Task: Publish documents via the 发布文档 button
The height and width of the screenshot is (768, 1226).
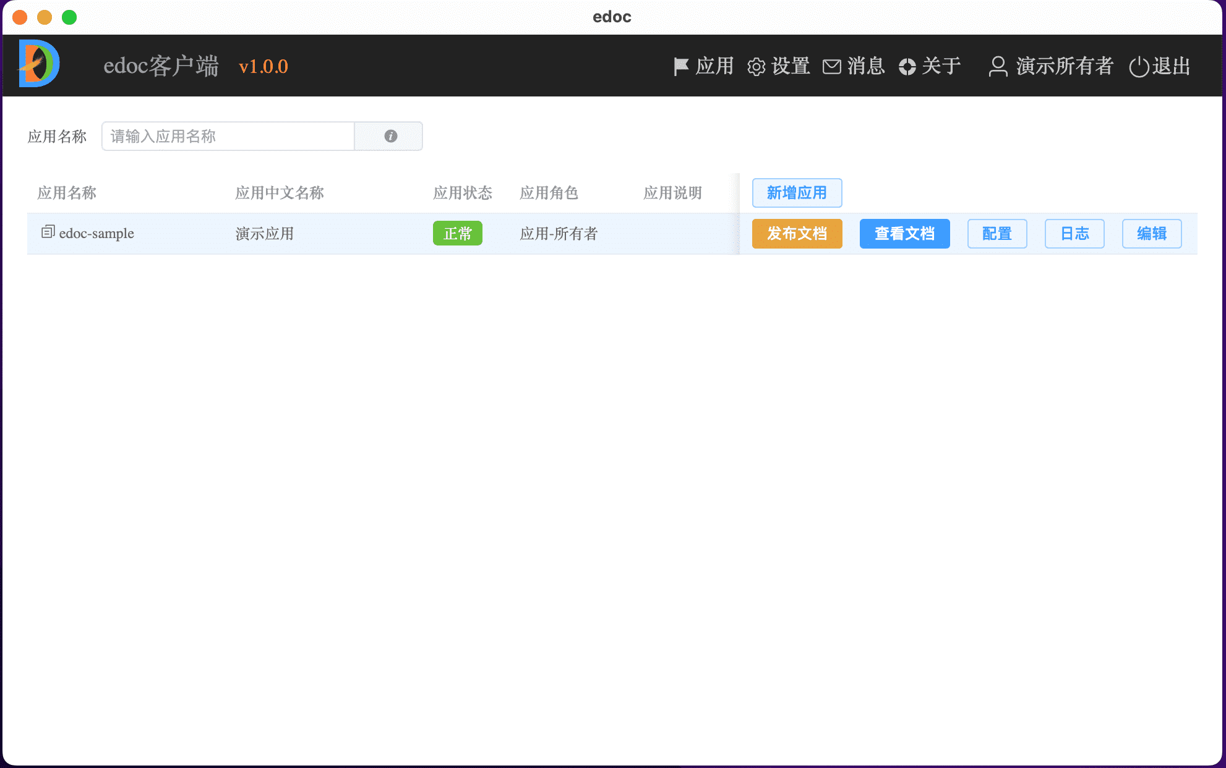Action: pyautogui.click(x=797, y=234)
